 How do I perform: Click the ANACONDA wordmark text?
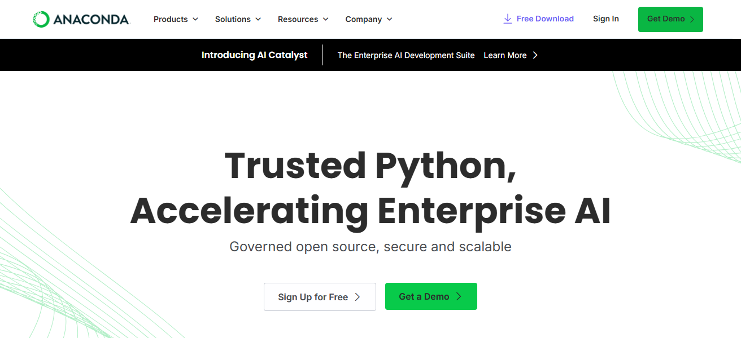pos(91,20)
